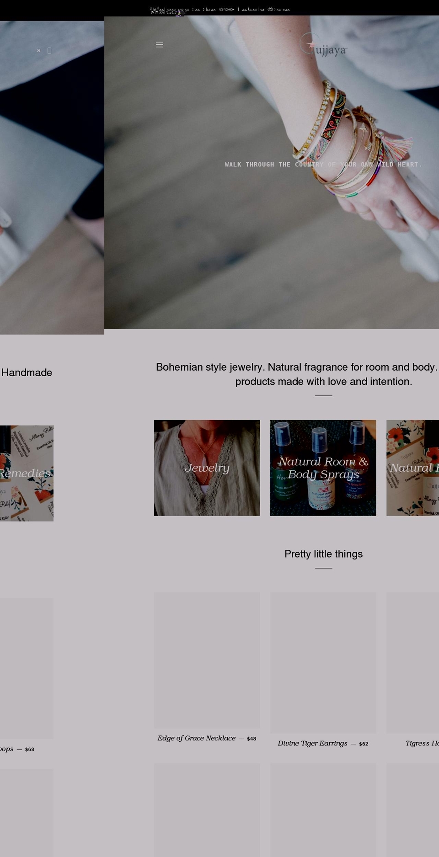Click the $48 price label
The image size is (439, 857).
pyautogui.click(x=252, y=739)
